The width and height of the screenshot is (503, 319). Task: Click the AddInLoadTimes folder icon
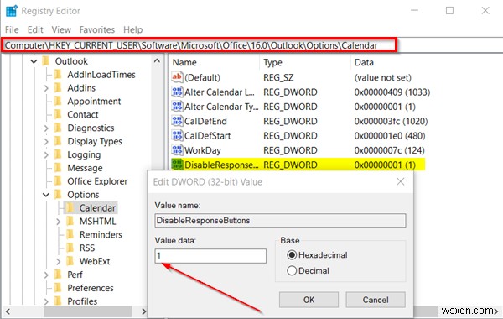coord(58,74)
